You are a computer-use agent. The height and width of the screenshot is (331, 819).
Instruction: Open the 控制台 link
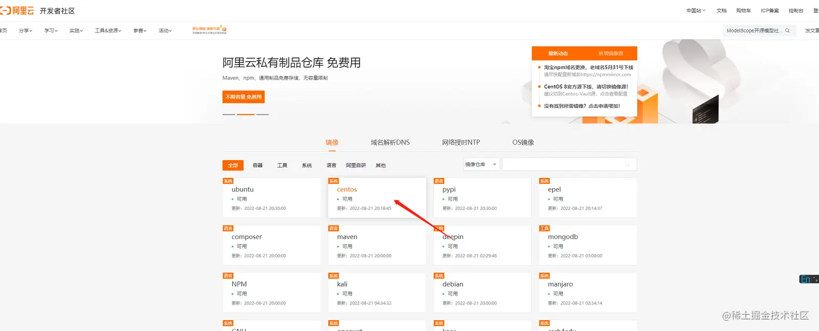coord(796,11)
